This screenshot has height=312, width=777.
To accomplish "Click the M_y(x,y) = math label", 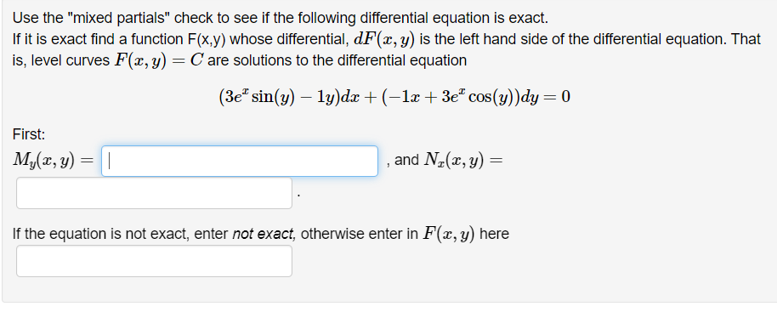I will coord(53,161).
